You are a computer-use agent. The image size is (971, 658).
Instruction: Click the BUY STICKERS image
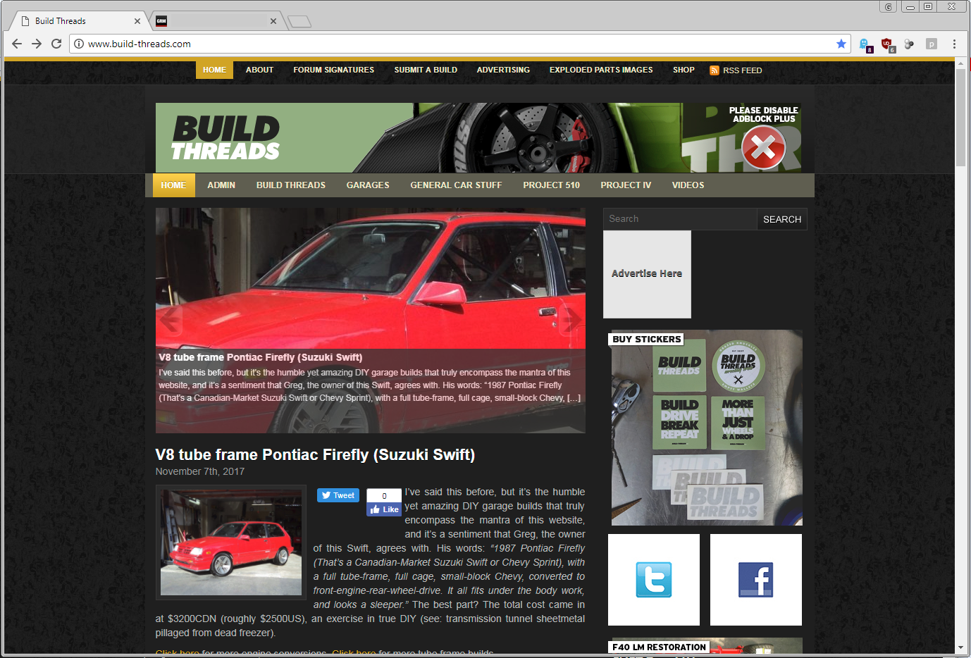pyautogui.click(x=707, y=428)
